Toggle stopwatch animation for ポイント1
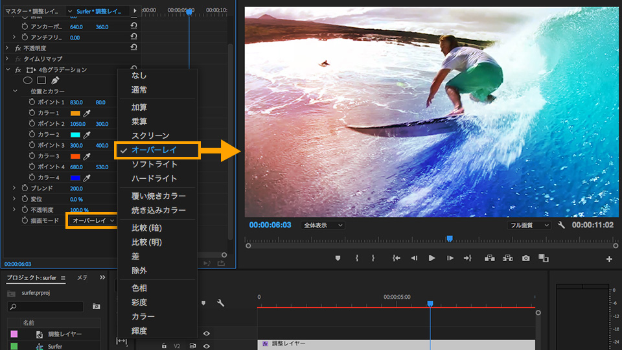 click(x=32, y=102)
